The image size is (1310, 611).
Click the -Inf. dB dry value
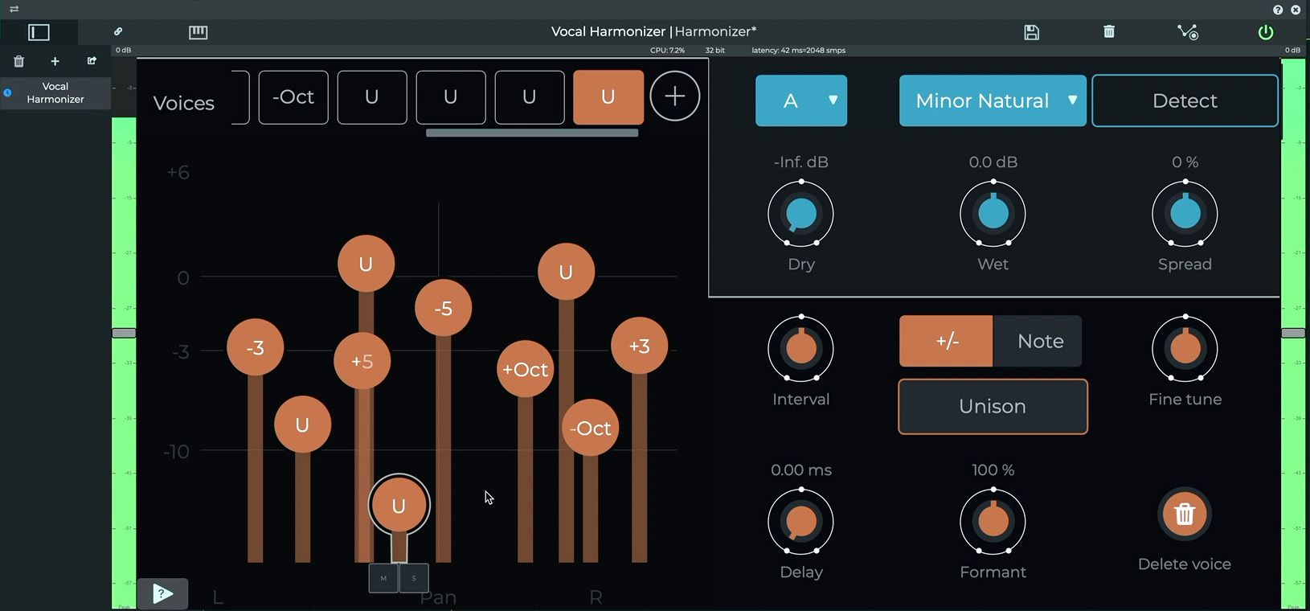pos(800,162)
